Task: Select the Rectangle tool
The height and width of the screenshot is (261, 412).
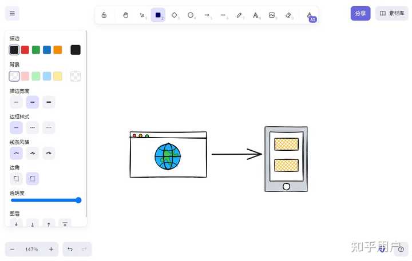Action: tap(158, 15)
